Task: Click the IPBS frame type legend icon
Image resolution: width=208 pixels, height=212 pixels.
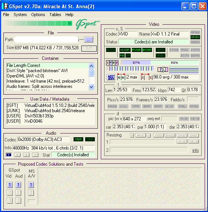Action: tap(112, 62)
